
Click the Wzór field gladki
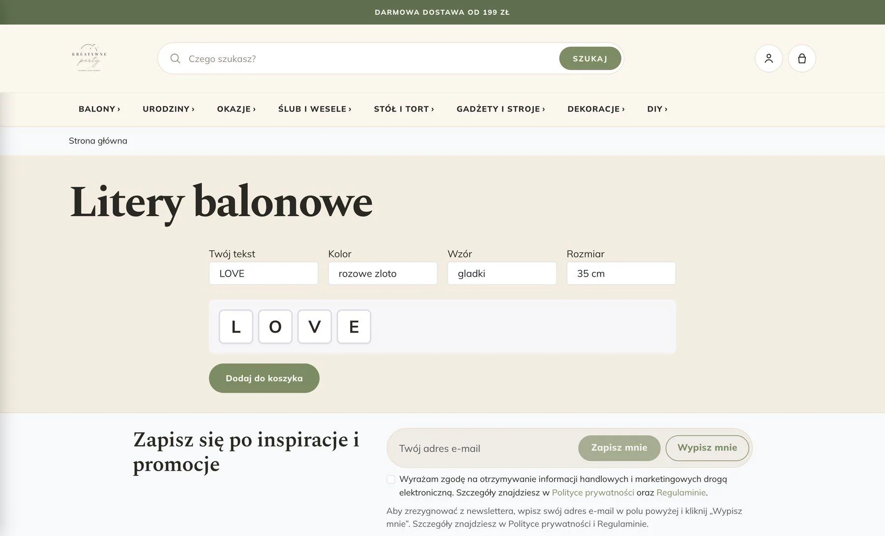click(502, 273)
